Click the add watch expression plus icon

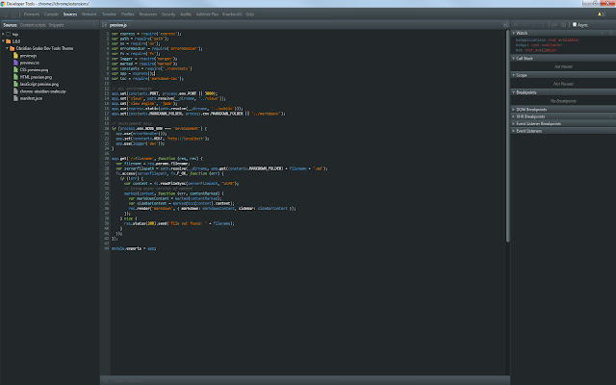click(x=602, y=33)
